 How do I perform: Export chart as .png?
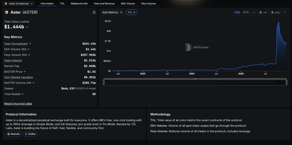pos(275,12)
